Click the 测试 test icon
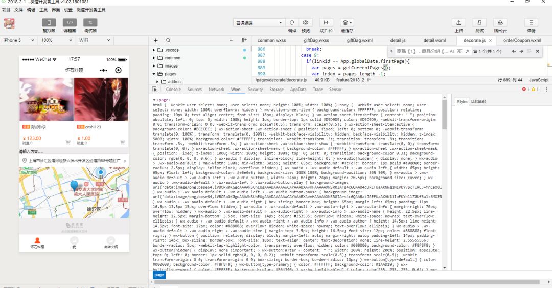The height and width of the screenshot is (288, 552). pyautogui.click(x=479, y=23)
